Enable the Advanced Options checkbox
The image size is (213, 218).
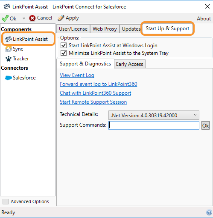(x=6, y=201)
